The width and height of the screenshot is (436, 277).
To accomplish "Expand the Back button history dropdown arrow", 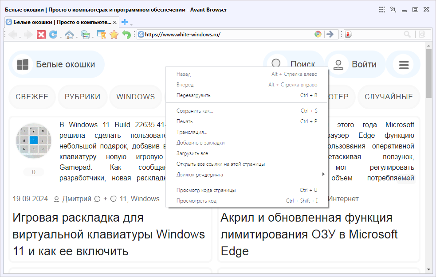I will 20,37.
